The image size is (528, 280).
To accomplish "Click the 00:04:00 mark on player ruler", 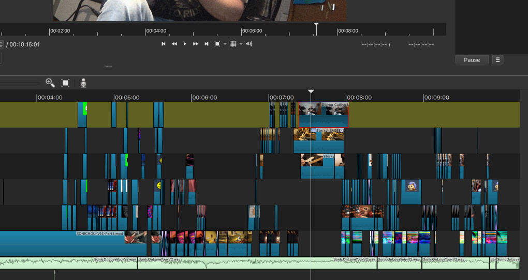I will point(156,30).
